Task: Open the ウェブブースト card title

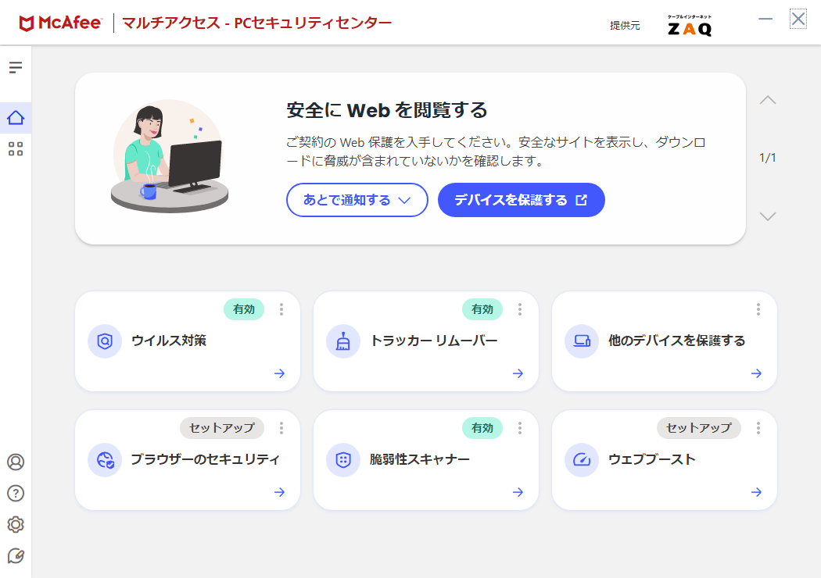Action: click(652, 459)
